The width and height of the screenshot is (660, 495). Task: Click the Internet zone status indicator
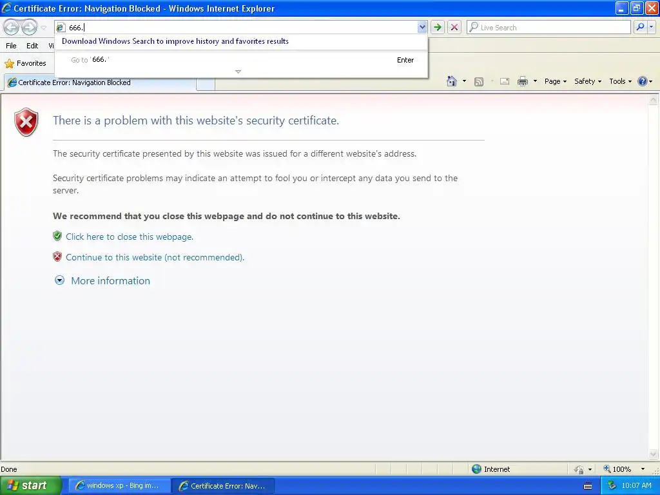click(x=490, y=469)
